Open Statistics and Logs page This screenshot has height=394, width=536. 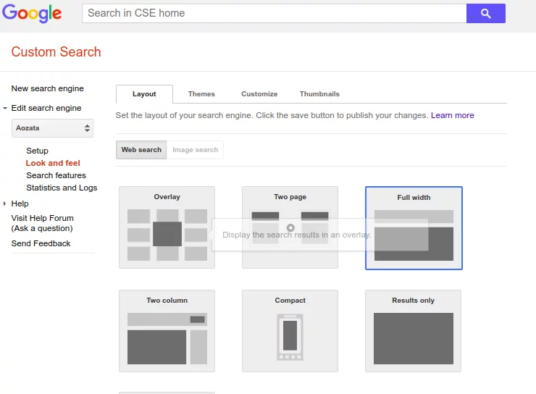click(62, 188)
